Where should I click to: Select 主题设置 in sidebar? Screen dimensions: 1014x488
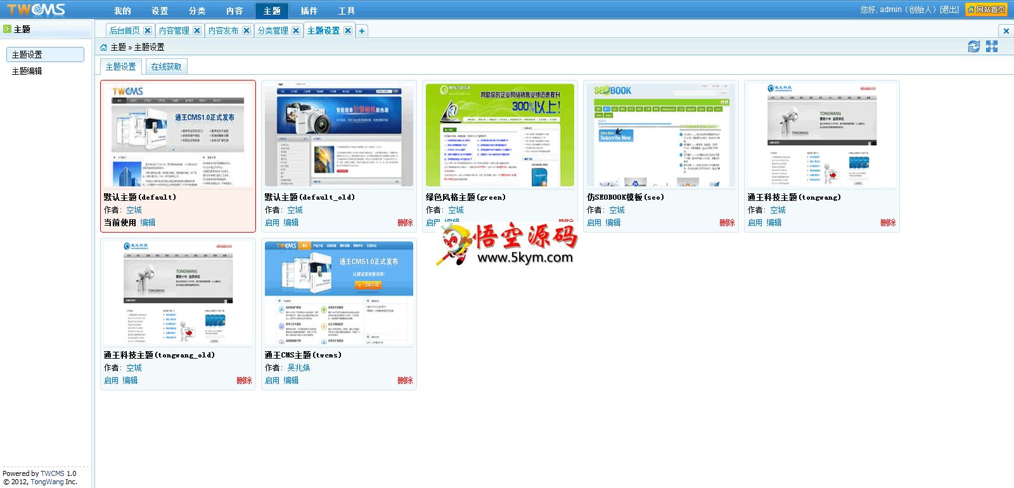(x=45, y=55)
